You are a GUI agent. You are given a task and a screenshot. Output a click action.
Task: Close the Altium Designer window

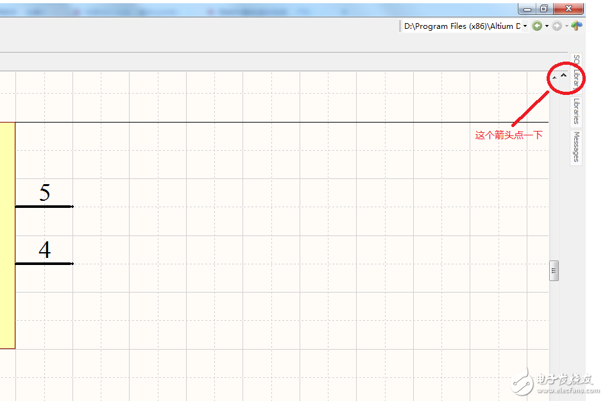[568, 8]
